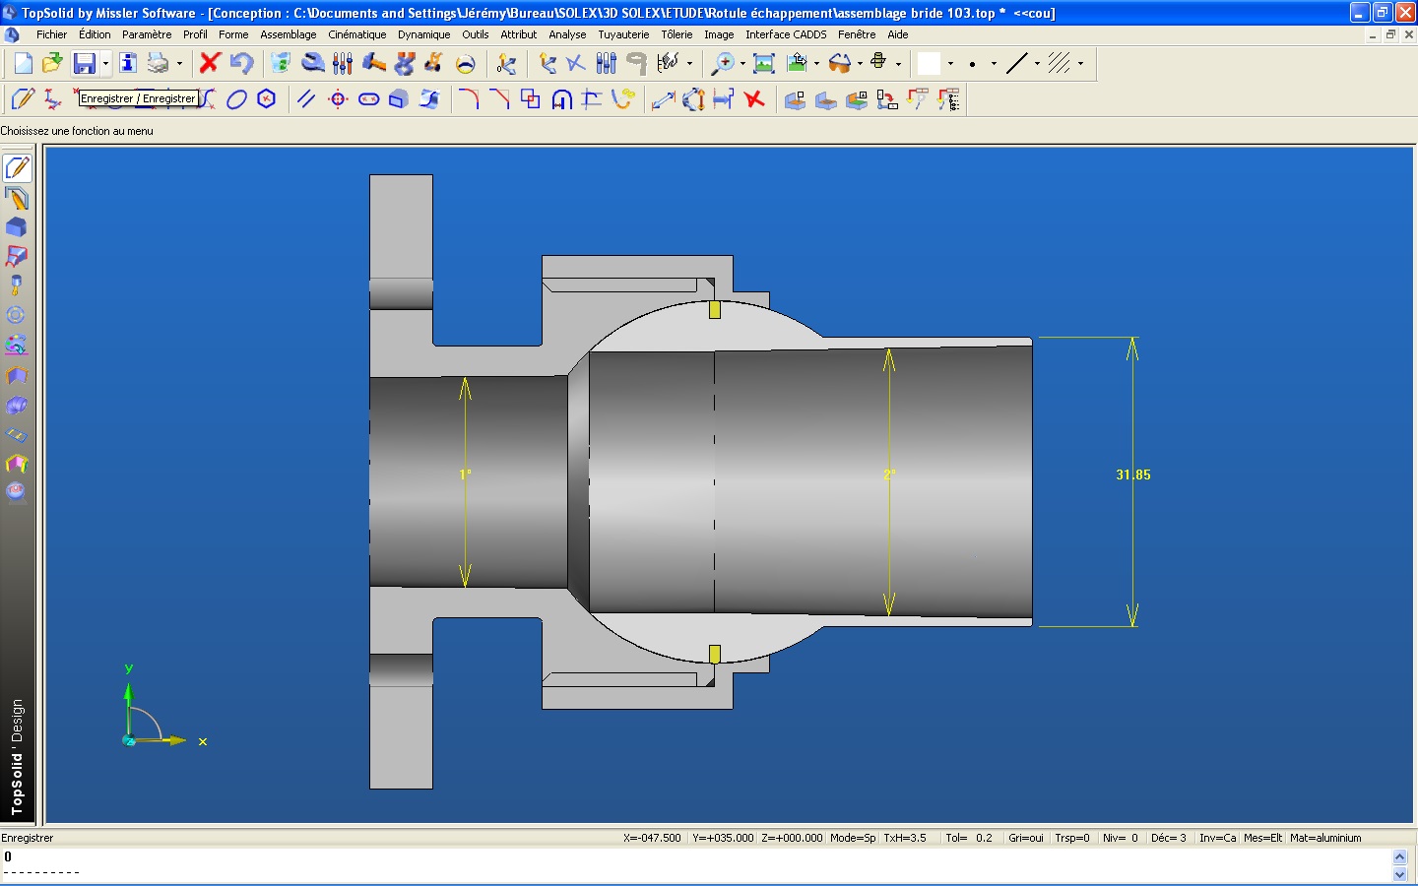
Task: Click the 31.85 dimension label
Action: click(1132, 475)
